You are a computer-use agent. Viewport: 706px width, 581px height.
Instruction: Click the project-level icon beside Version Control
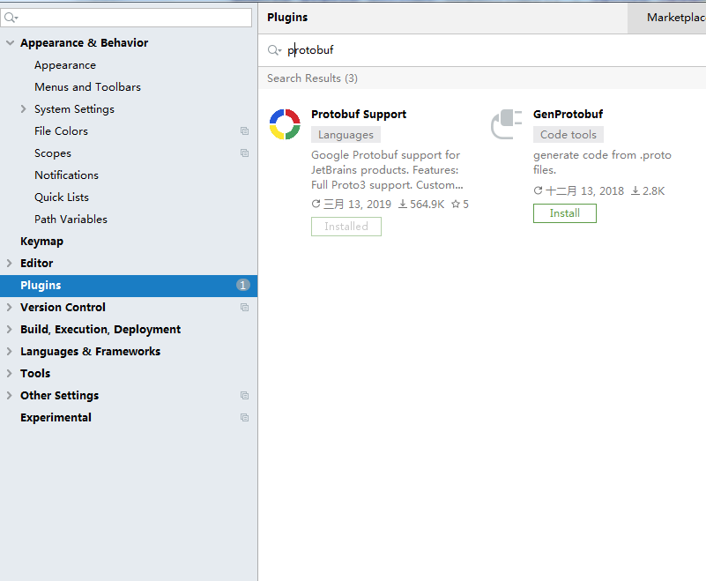click(x=244, y=308)
